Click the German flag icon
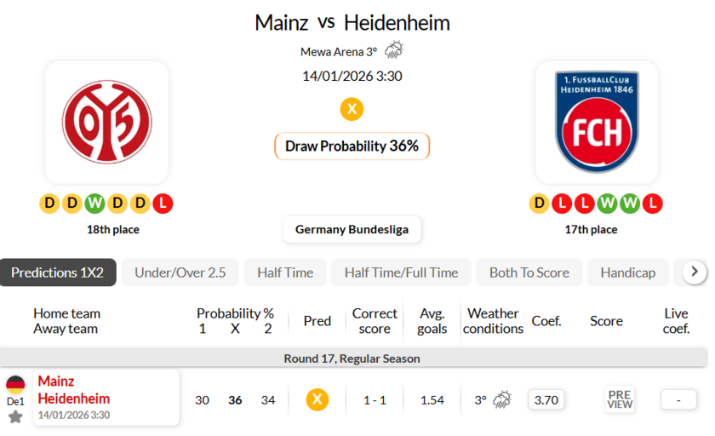The image size is (715, 436). coord(15,385)
